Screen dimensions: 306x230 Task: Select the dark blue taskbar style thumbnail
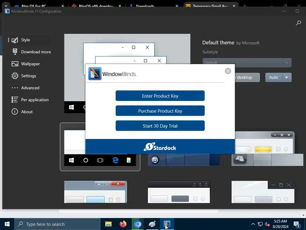coord(184,160)
